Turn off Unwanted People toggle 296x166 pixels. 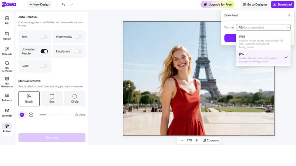[x=44, y=52]
